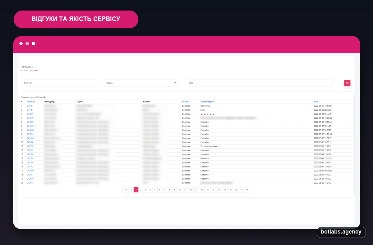Open ticket 243674
Screen dimensions: 373x245
point(30,142)
